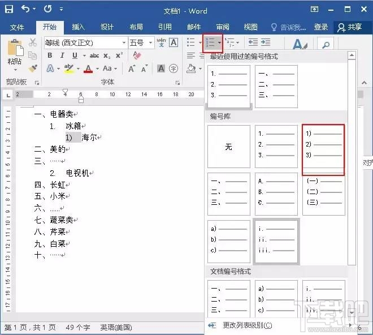This screenshot has width=373, height=335.
Task: Open the 文件 menu tab
Action: (17, 27)
